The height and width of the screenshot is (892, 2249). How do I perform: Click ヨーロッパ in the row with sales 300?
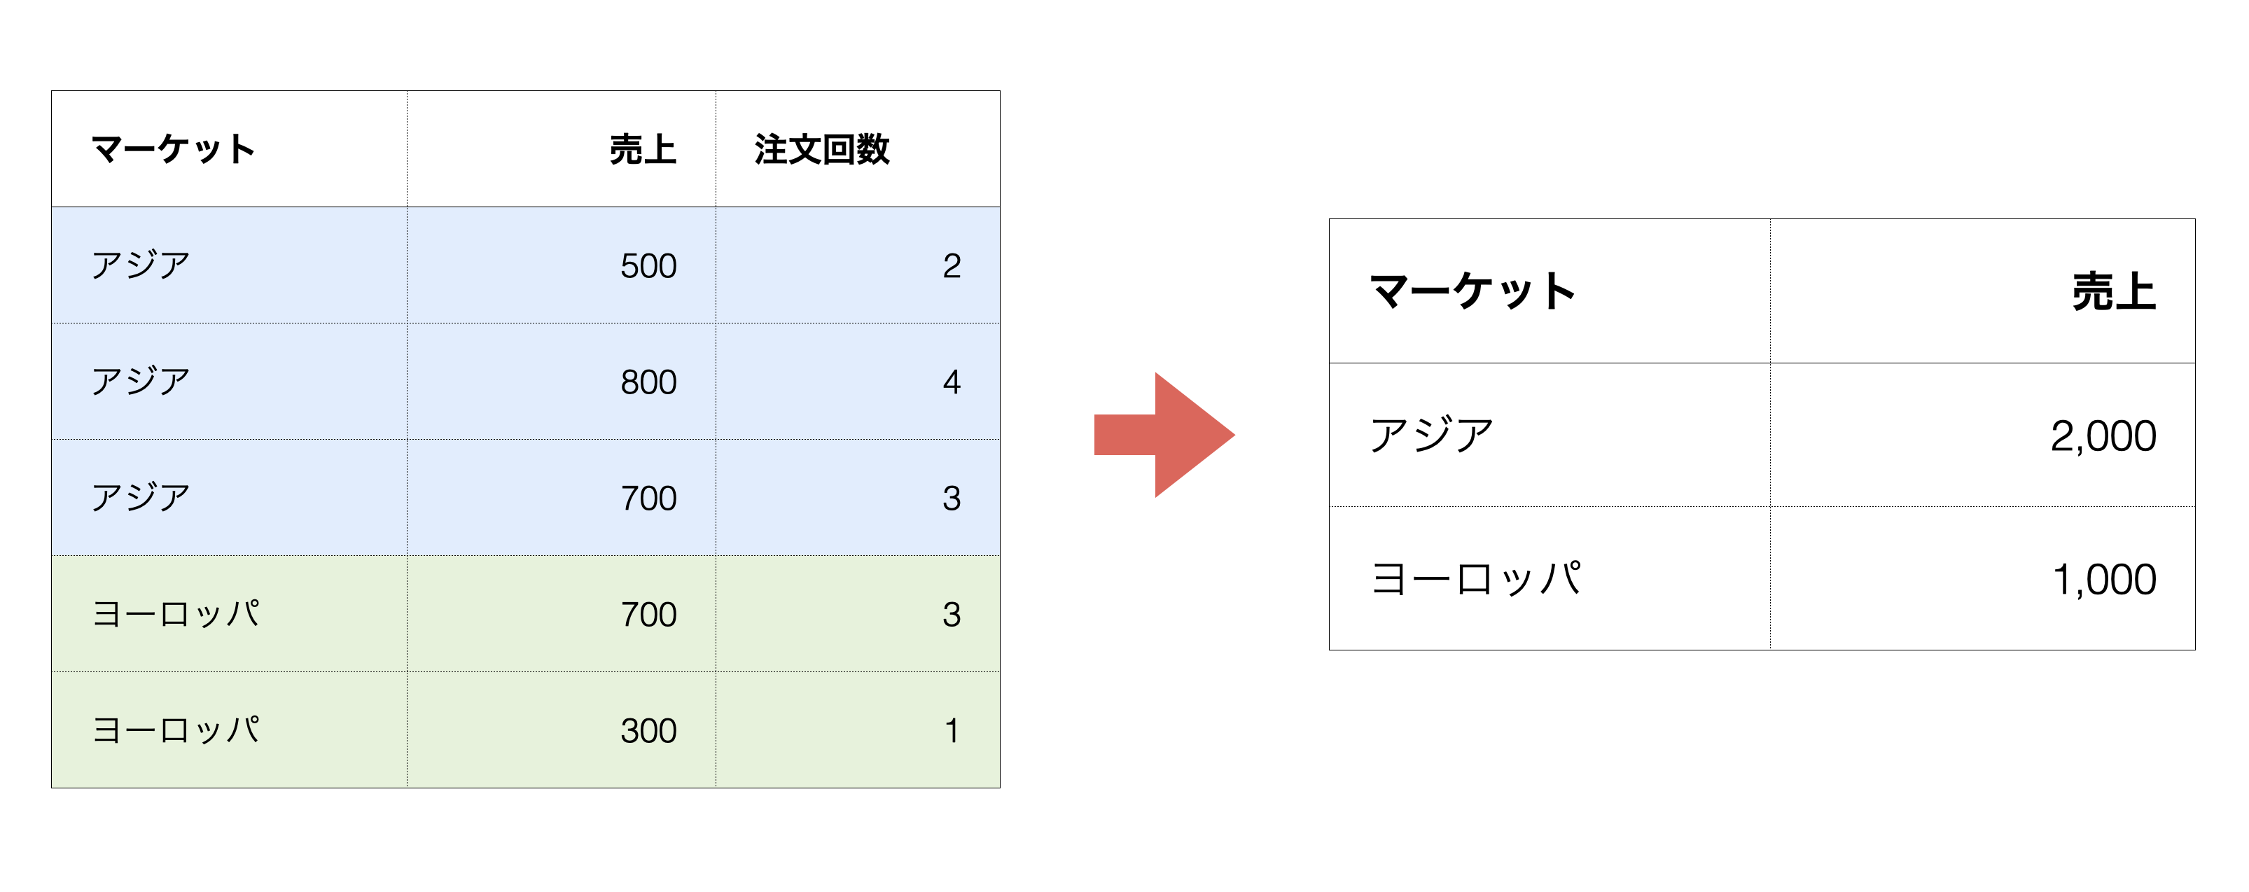176,730
